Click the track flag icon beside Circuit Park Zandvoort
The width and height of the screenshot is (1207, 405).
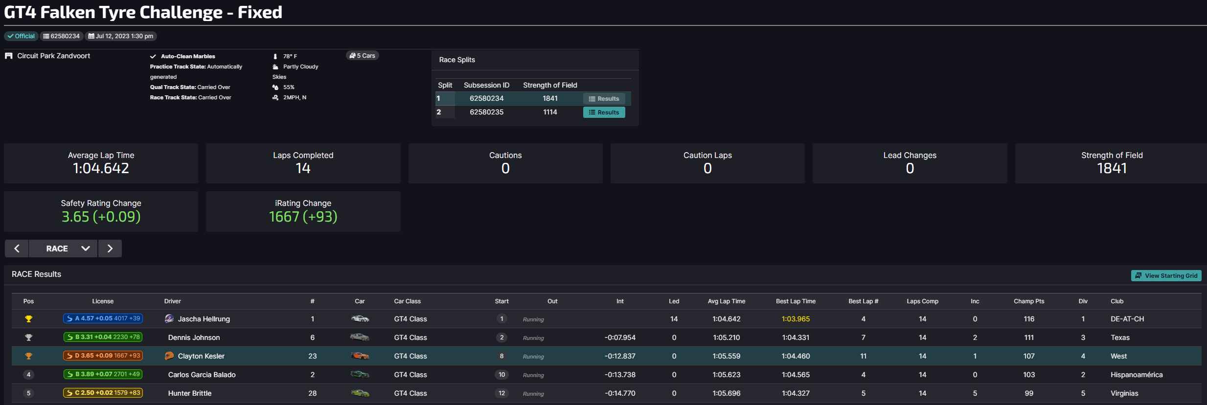pyautogui.click(x=9, y=56)
